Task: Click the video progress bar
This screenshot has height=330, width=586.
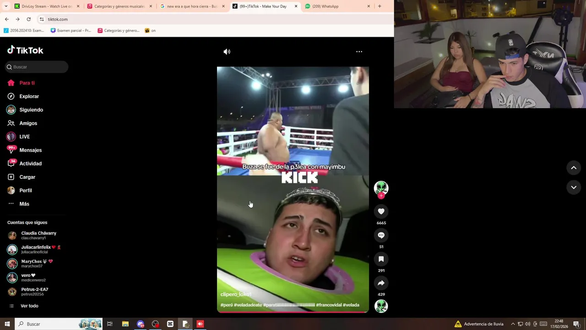Action: [x=293, y=312]
